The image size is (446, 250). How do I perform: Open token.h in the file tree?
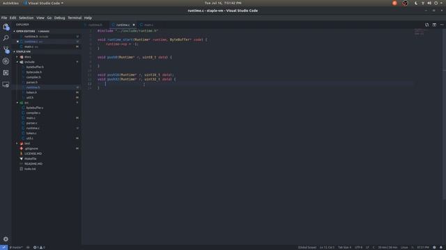(31, 92)
